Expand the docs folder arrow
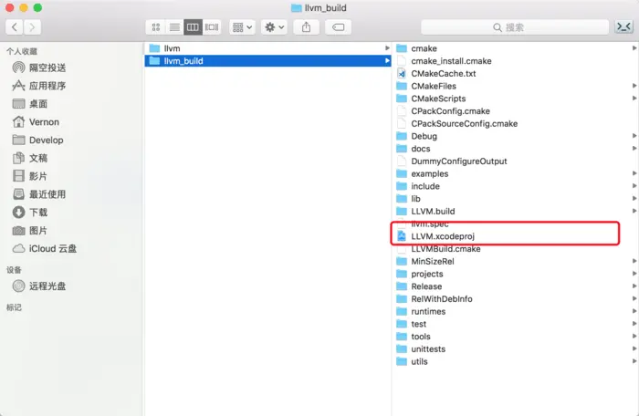 [x=634, y=149]
